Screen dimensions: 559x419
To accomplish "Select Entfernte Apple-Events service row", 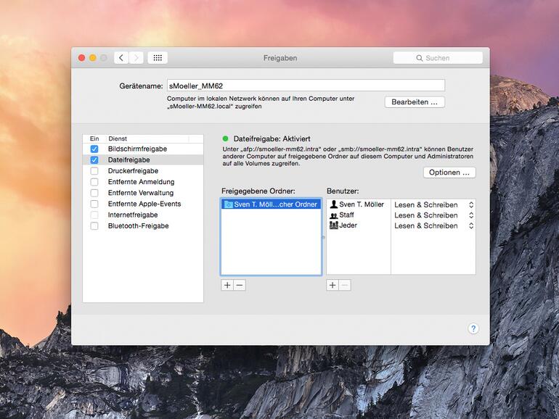I will (x=143, y=204).
